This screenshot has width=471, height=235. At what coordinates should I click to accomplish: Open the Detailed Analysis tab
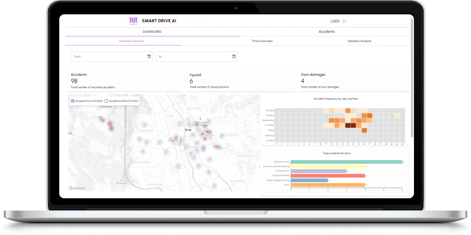coord(359,41)
